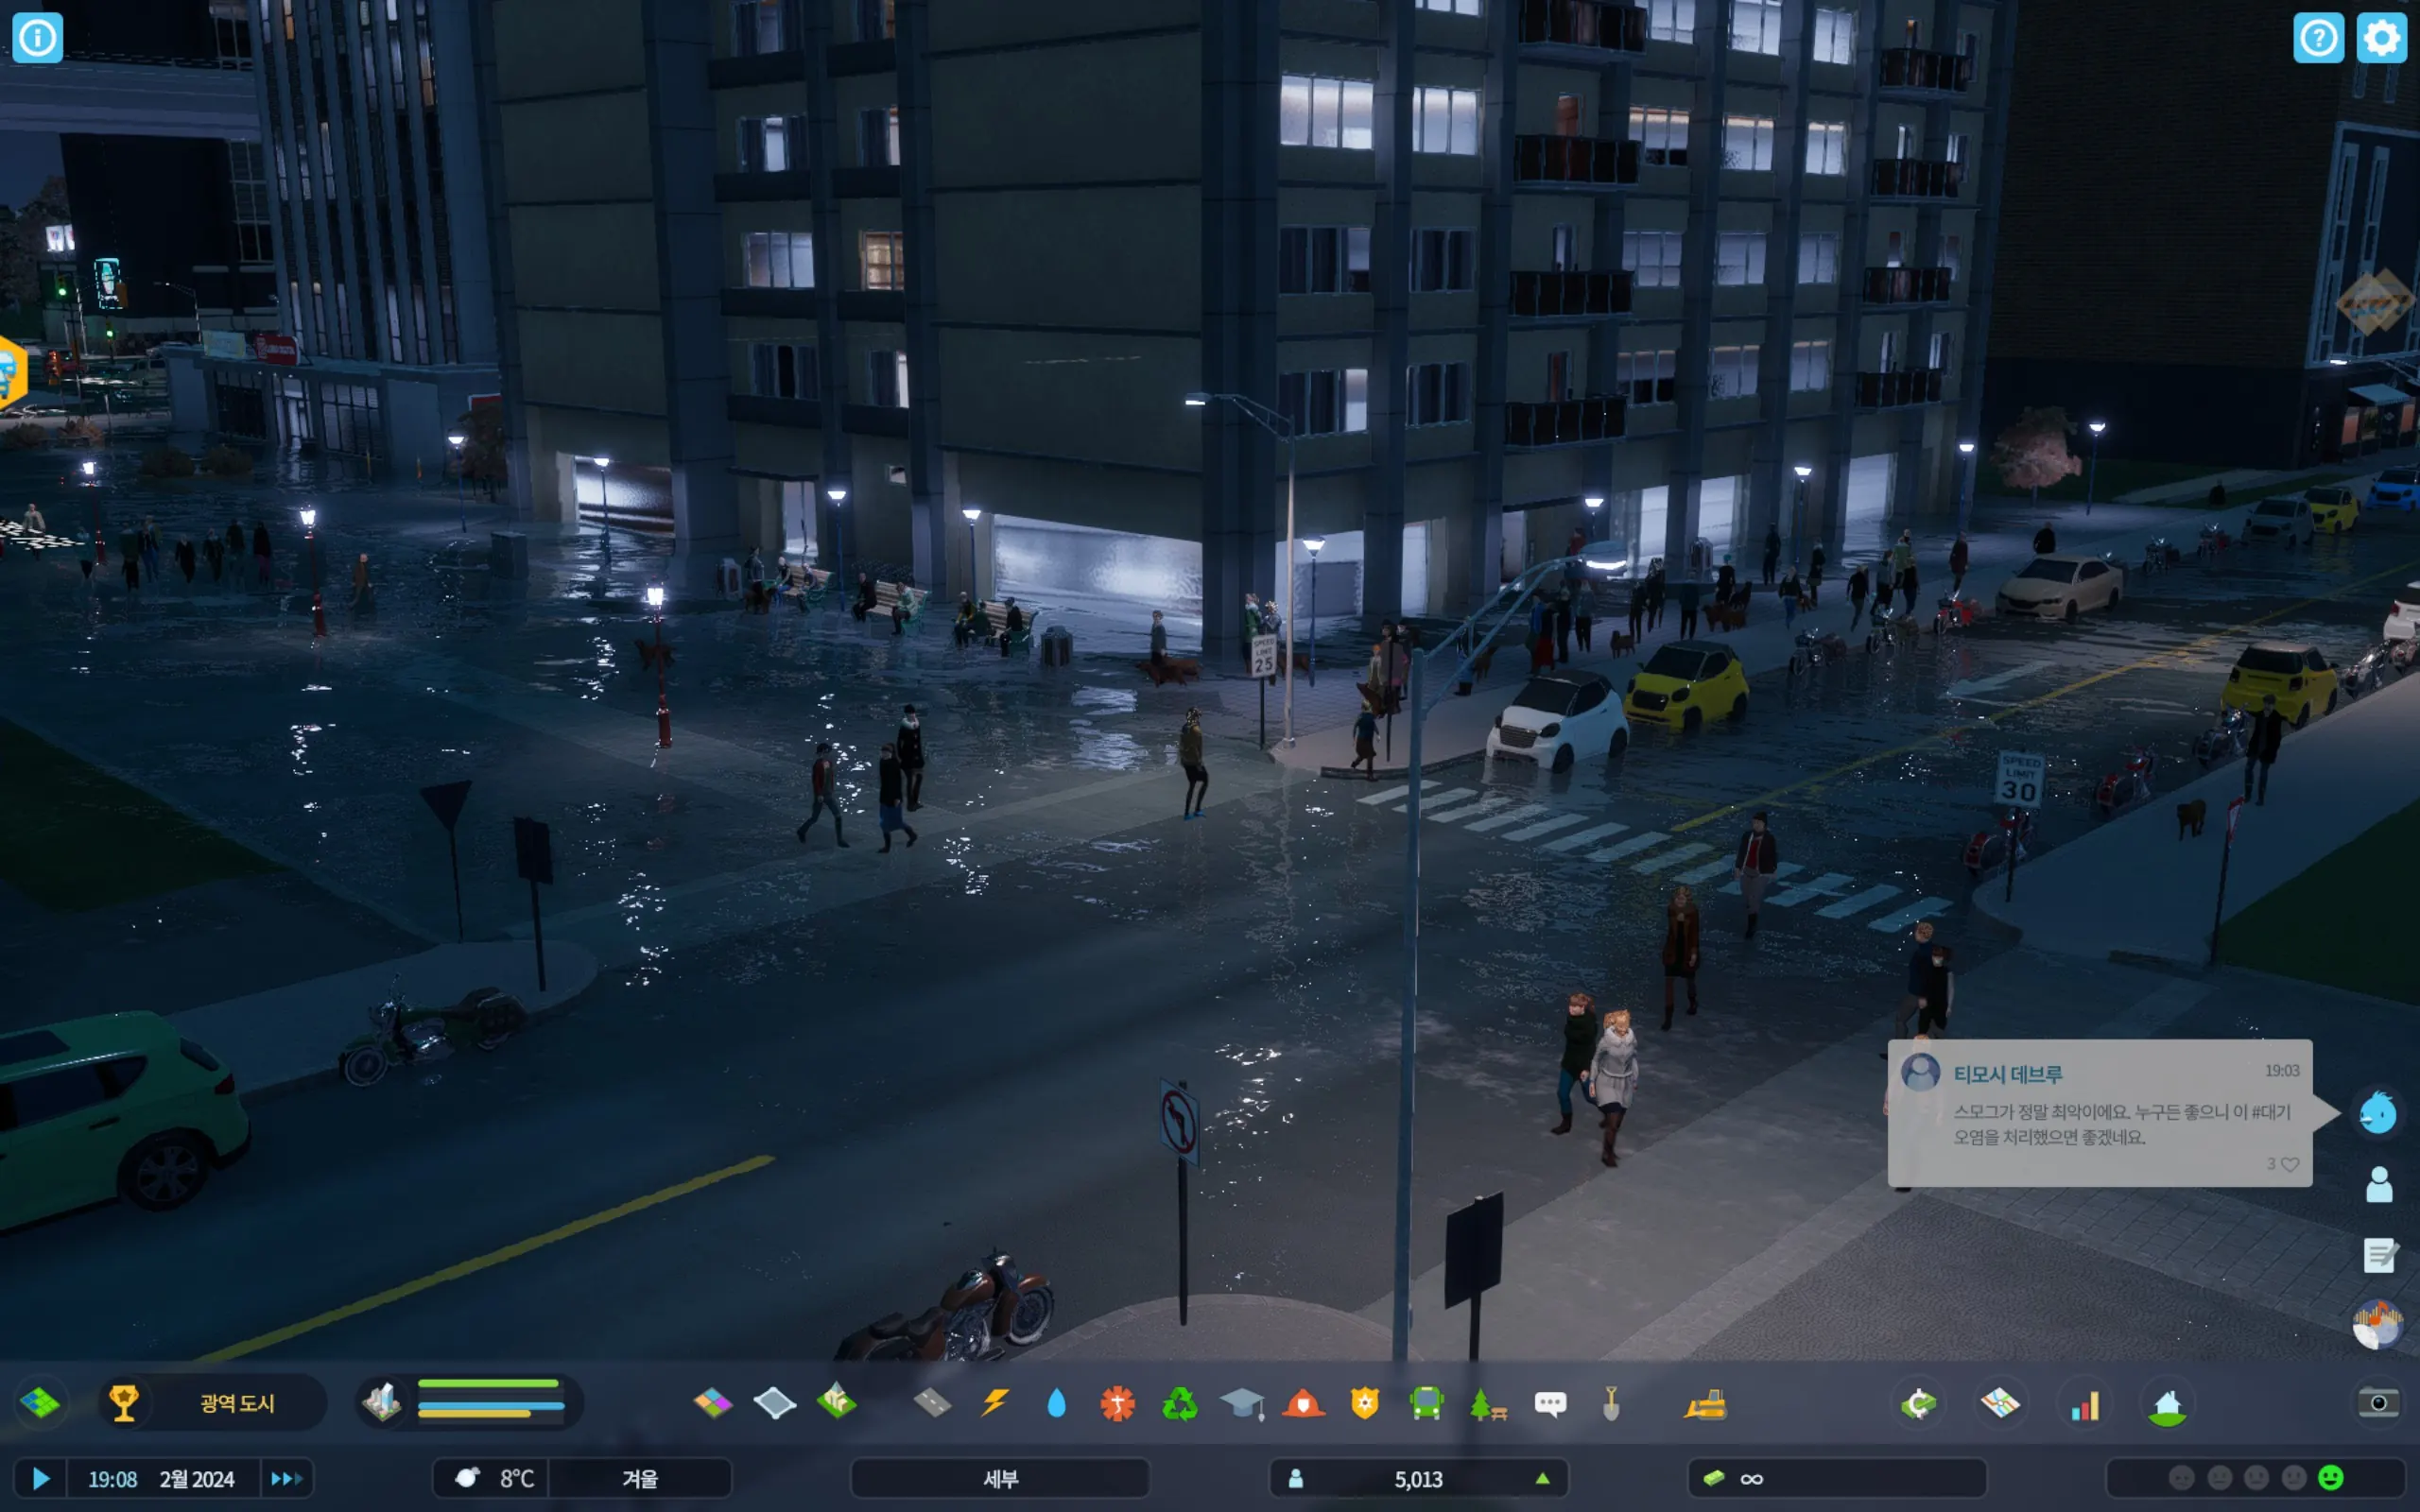Open the Healthcare services menu

click(x=1118, y=1404)
